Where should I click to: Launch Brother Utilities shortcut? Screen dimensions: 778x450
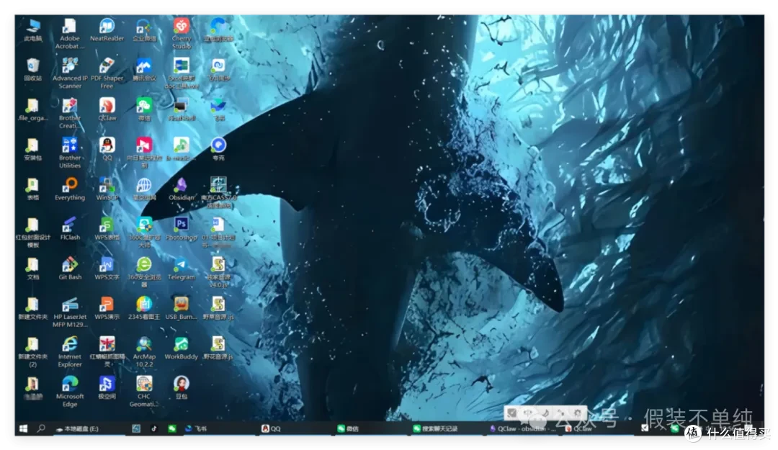coord(70,153)
